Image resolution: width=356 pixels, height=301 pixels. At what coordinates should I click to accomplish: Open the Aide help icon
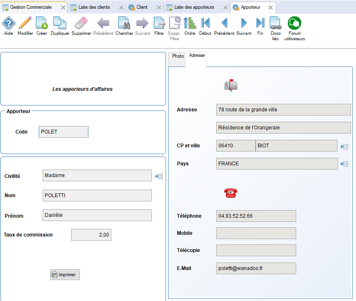click(x=9, y=23)
